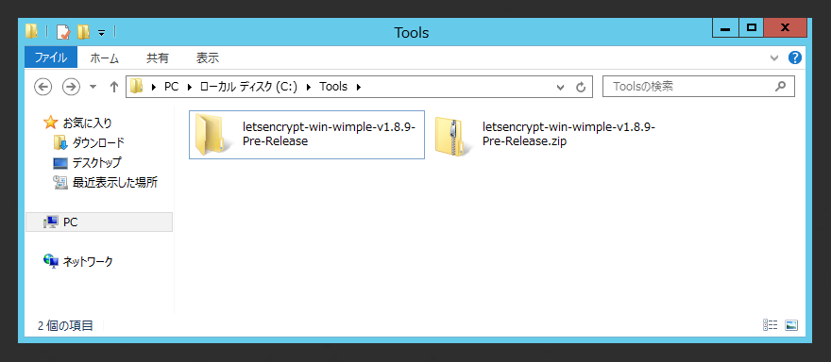The width and height of the screenshot is (831, 362).
Task: Select ローカル ディスク (C:) breadcrumb
Action: tap(248, 87)
